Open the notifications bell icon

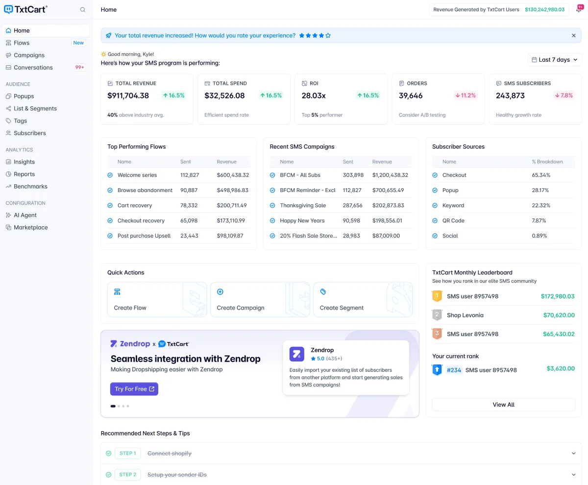click(579, 9)
